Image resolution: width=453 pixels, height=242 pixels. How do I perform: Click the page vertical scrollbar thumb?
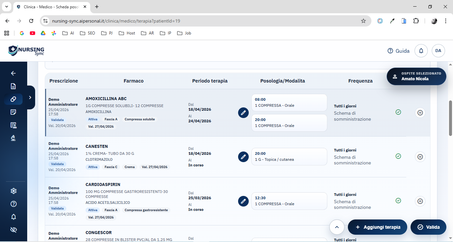450,118
